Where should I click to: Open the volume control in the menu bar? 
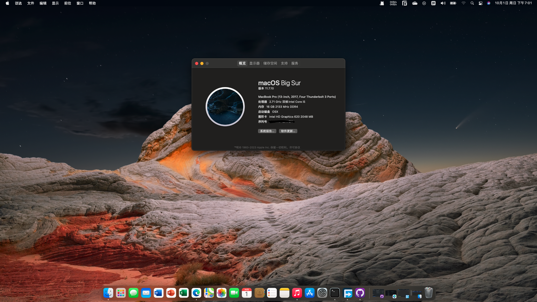[x=443, y=3]
